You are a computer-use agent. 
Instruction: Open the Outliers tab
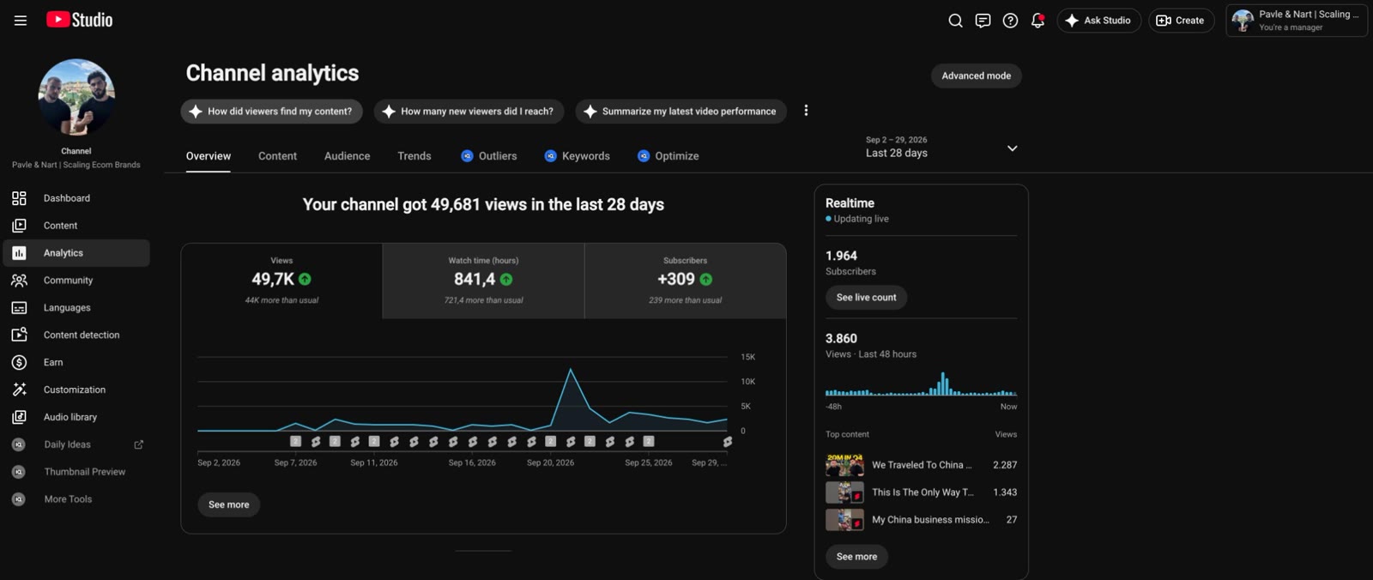coord(489,156)
